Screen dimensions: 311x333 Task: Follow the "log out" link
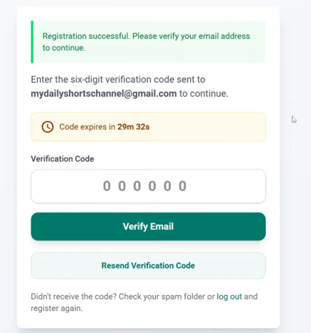[x=229, y=296]
